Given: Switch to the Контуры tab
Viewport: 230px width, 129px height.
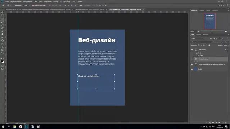Looking at the screenshot, I should click(x=206, y=35).
